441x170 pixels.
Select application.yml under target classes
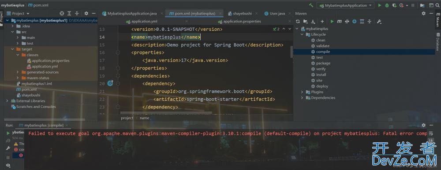[x=45, y=67]
